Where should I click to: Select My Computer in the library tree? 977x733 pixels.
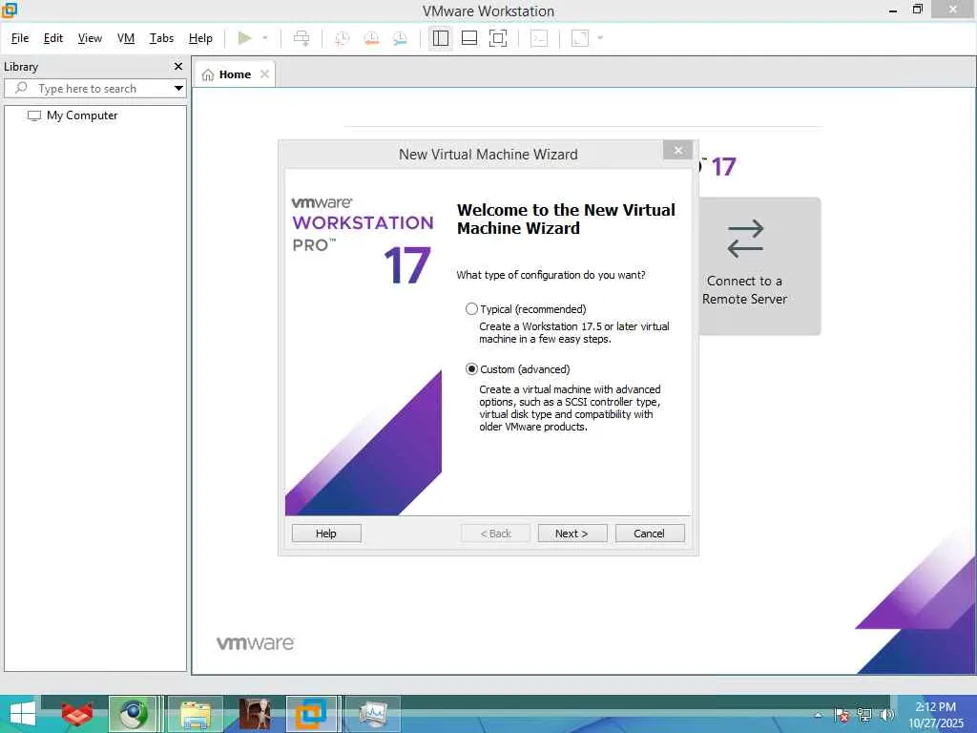click(x=82, y=115)
